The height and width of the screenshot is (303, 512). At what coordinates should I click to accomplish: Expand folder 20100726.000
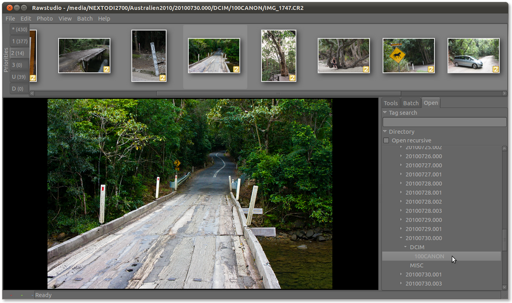tap(401, 156)
